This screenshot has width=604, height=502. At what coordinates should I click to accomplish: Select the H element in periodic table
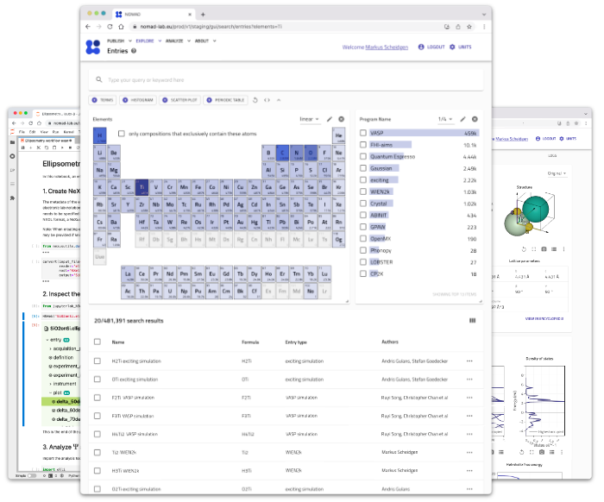click(100, 136)
